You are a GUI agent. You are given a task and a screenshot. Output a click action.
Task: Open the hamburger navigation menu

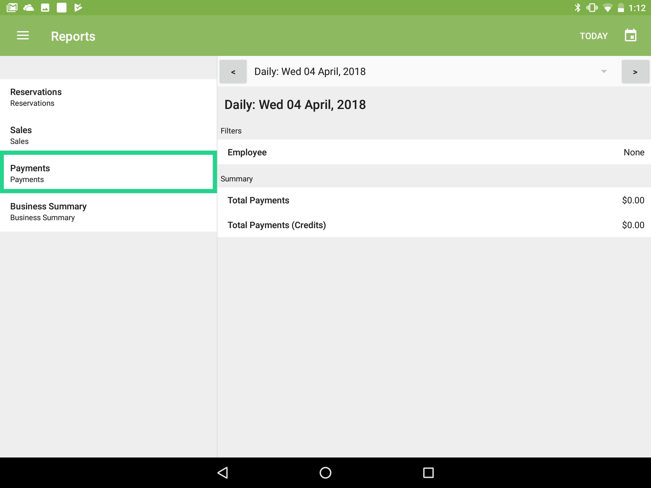(23, 36)
